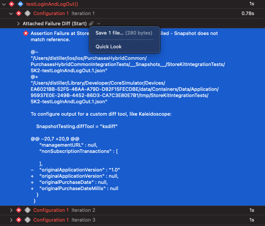265x226 pixels.
Task: Choose Save 1 file… from popup menu
Action: 124,33
